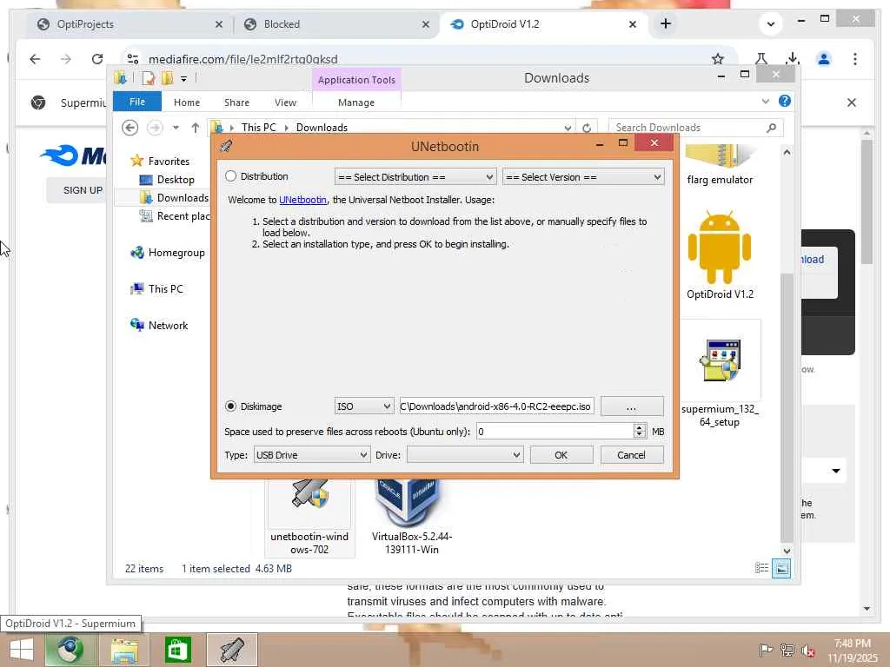
Task: Click the quick access New Folder icon
Action: (167, 78)
